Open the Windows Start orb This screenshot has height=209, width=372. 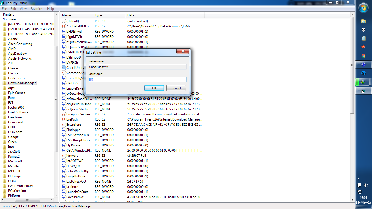tap(364, 8)
